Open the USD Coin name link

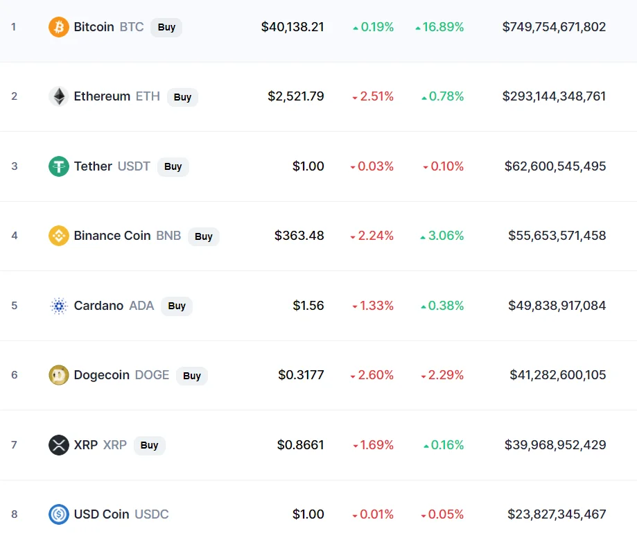(x=102, y=514)
